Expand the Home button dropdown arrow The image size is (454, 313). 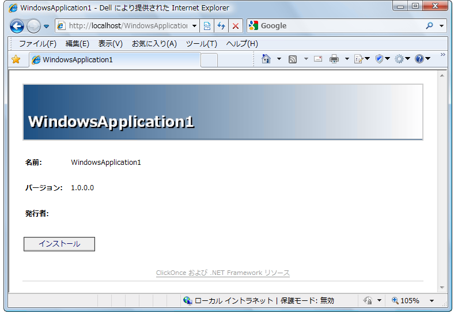pos(279,59)
